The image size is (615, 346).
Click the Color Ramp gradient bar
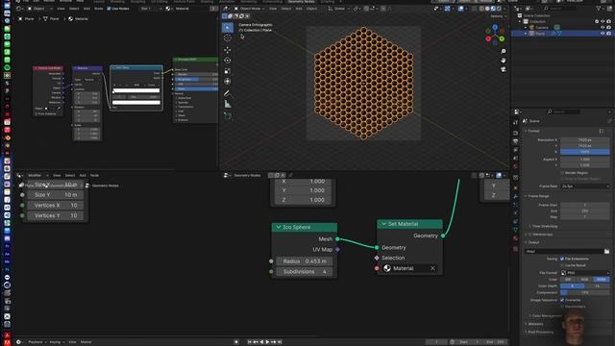136,90
